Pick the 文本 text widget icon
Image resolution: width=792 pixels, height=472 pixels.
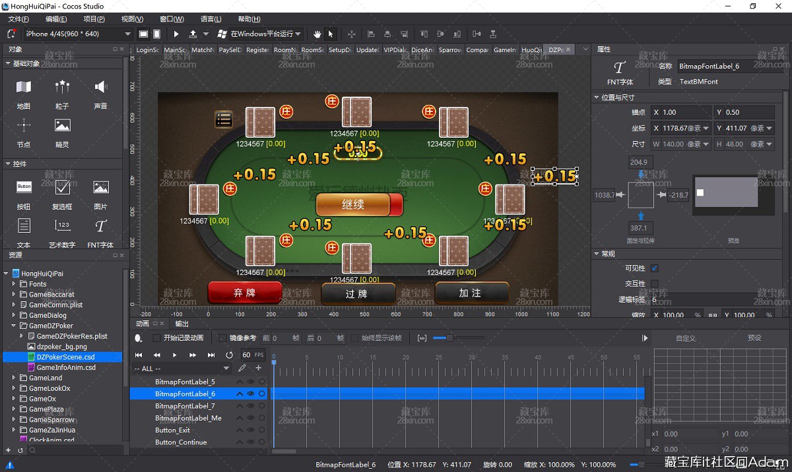[24, 226]
